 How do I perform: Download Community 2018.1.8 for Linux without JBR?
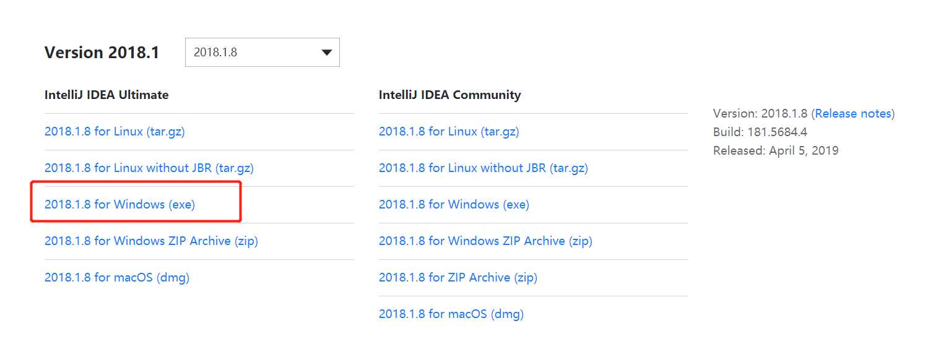(484, 168)
